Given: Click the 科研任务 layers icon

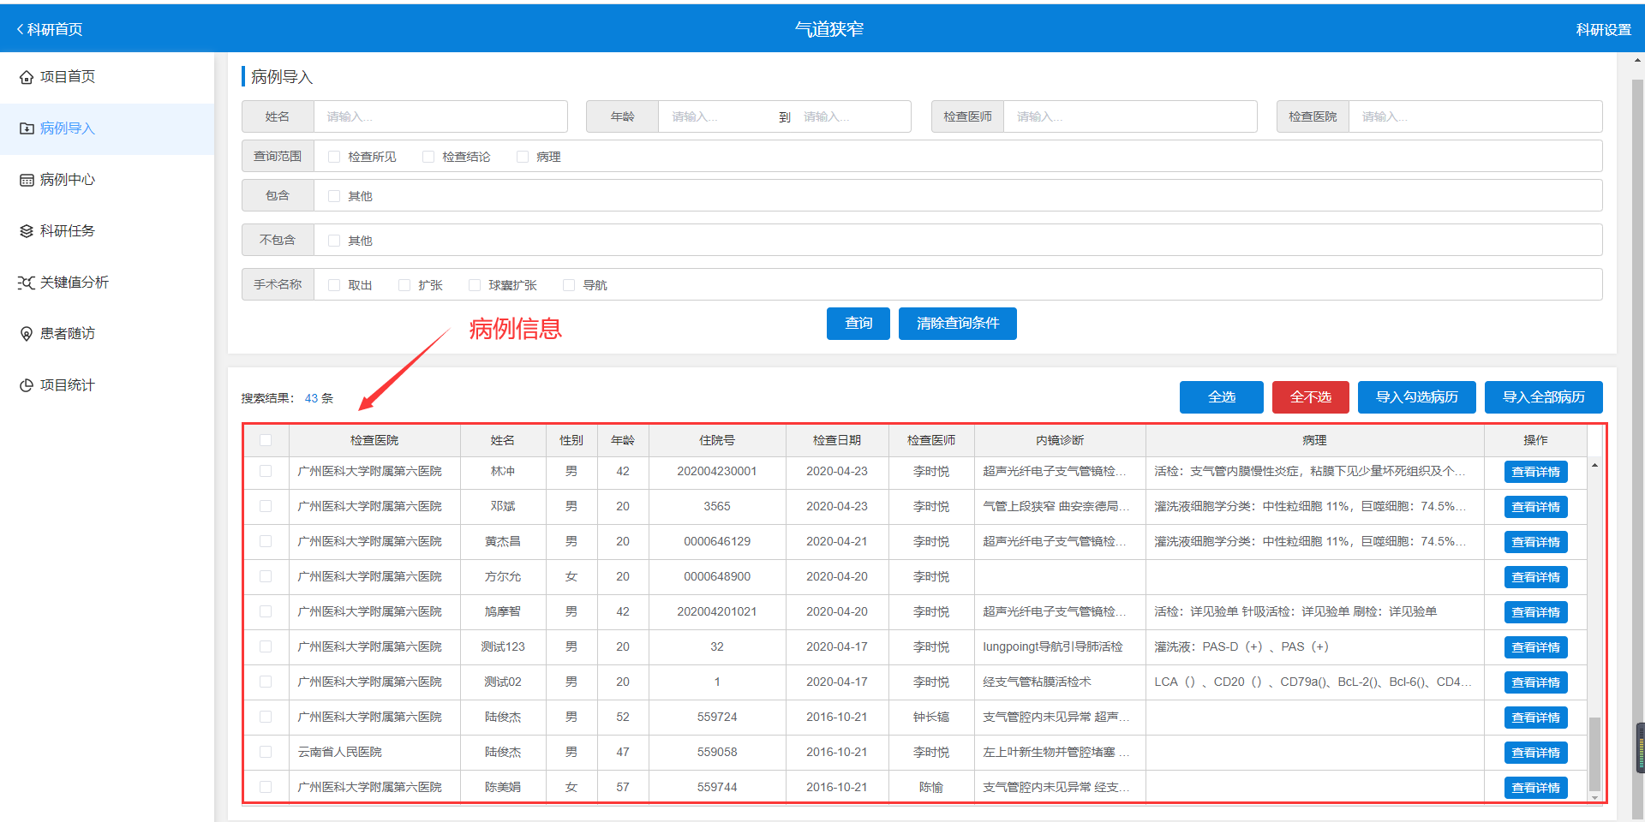Looking at the screenshot, I should (27, 231).
